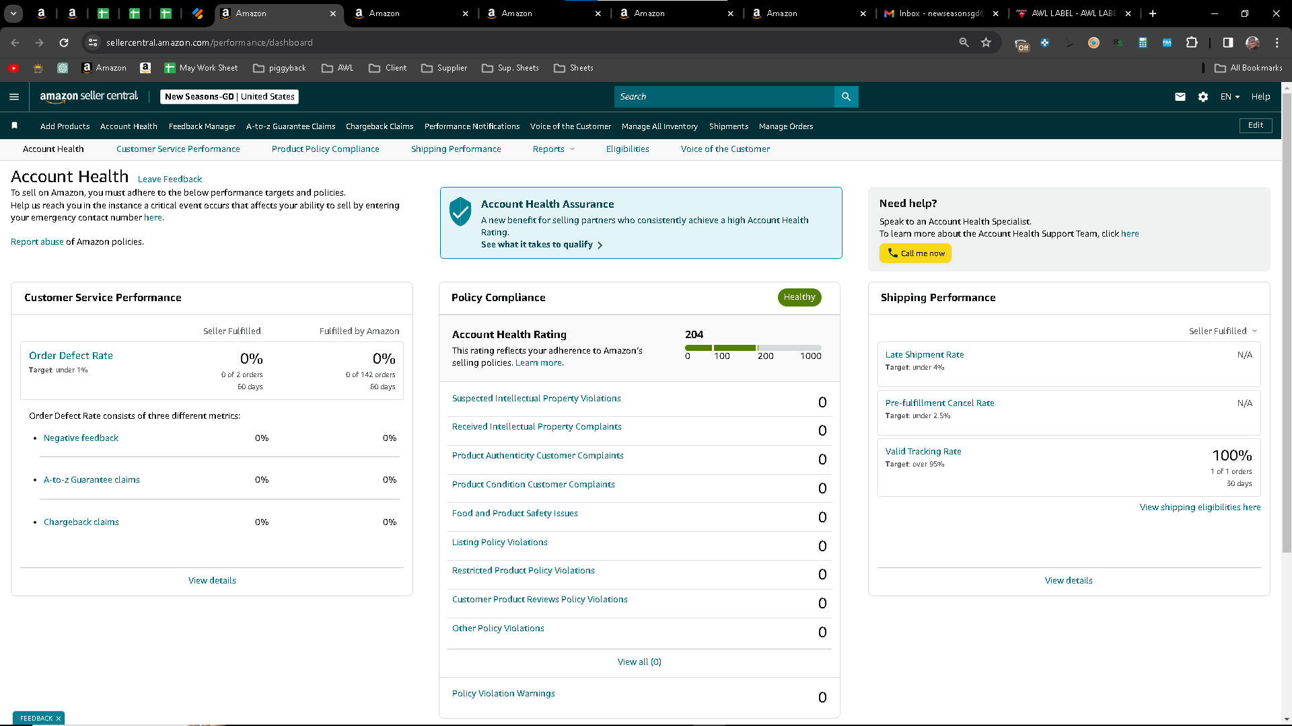Open the piggyback bookmarks folder
Screen dimensions: 1292x726
pyautogui.click(x=279, y=68)
